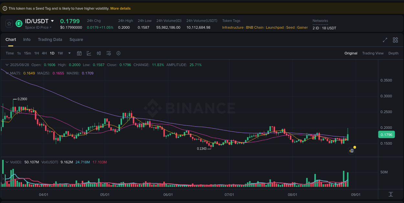The height and width of the screenshot is (203, 404).
Task: Open the Seed Tag More details link
Action: pos(120,8)
